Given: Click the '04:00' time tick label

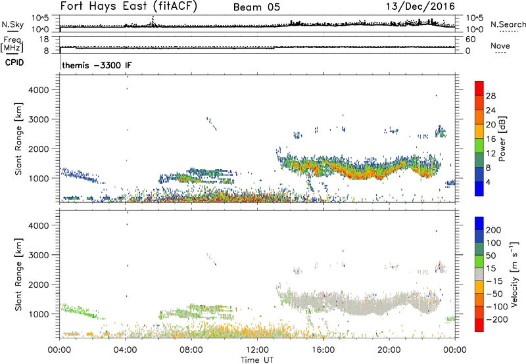Looking at the screenshot, I should tap(125, 350).
